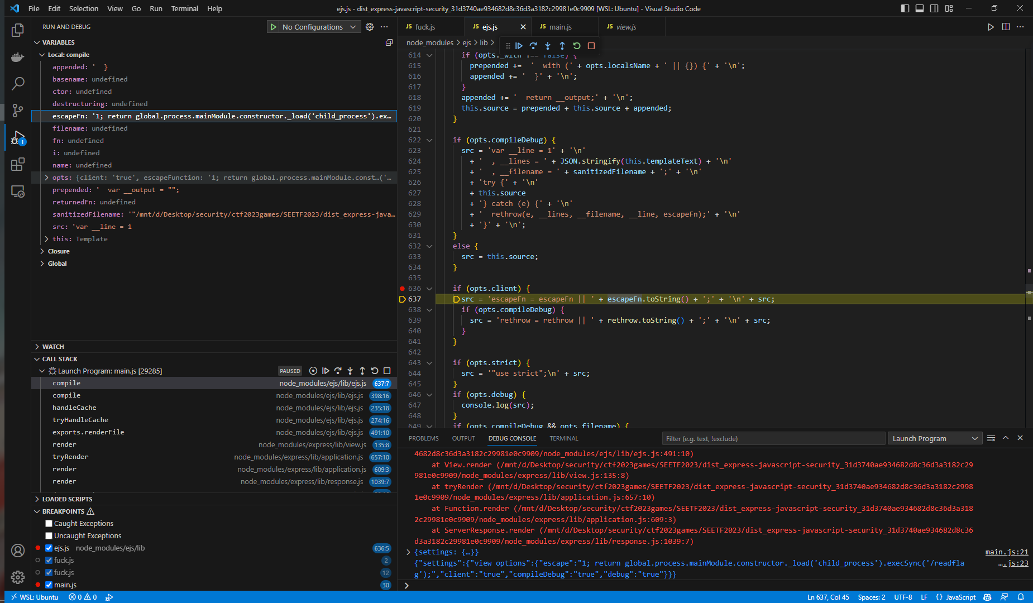The width and height of the screenshot is (1033, 603).
Task: Open the Explorer view in activity bar
Action: [18, 30]
